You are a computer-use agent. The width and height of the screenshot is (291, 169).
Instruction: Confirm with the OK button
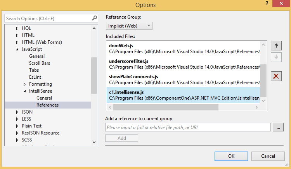pos(231,156)
